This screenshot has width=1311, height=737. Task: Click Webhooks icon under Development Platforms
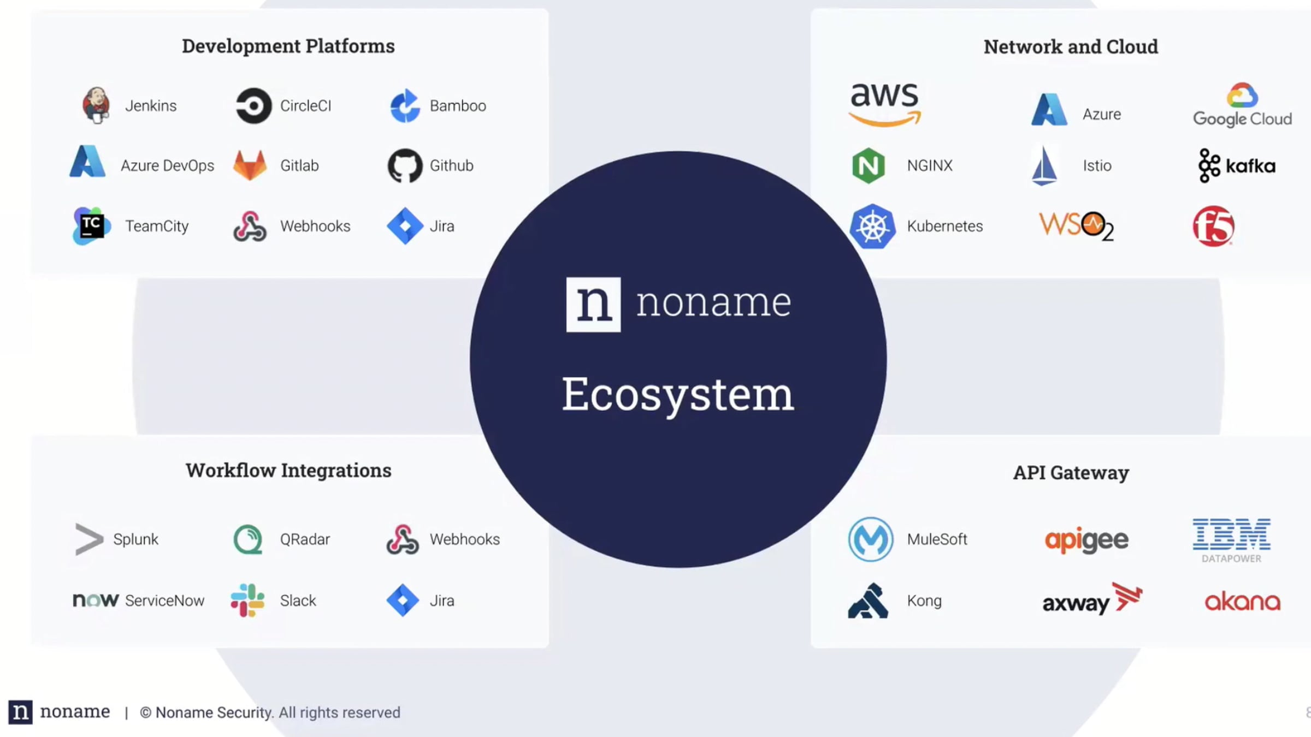point(250,226)
